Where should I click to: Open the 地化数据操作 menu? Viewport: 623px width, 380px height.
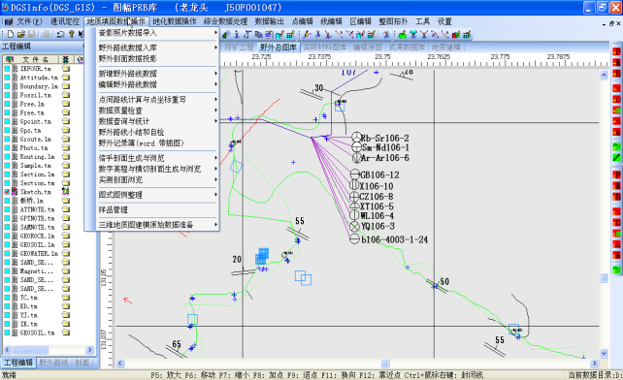(x=175, y=21)
